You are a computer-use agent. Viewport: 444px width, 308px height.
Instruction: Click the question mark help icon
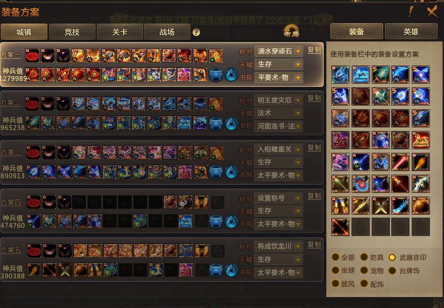196,32
